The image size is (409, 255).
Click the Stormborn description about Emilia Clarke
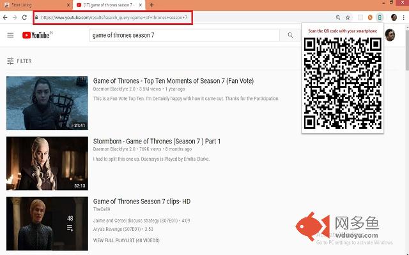(x=151, y=159)
